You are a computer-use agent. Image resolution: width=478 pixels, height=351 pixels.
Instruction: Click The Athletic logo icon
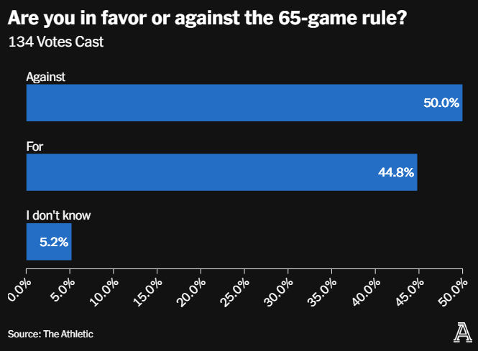464,332
